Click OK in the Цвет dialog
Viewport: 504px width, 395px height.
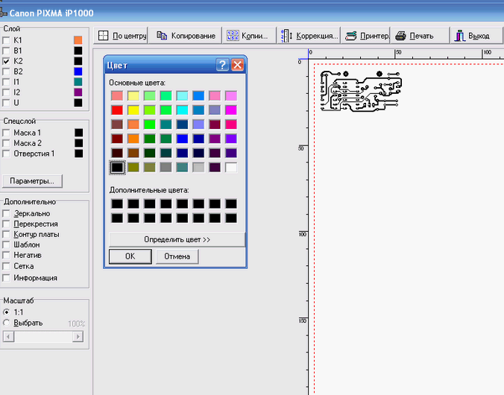click(130, 256)
